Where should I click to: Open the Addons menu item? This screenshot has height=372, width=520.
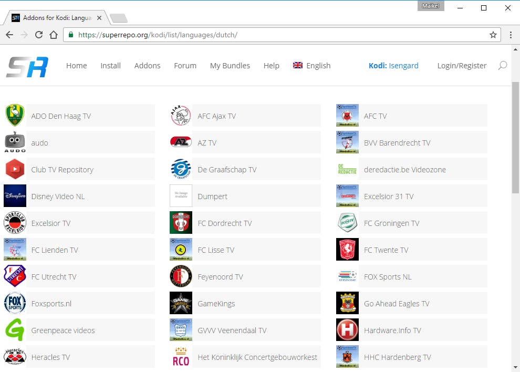pos(147,66)
